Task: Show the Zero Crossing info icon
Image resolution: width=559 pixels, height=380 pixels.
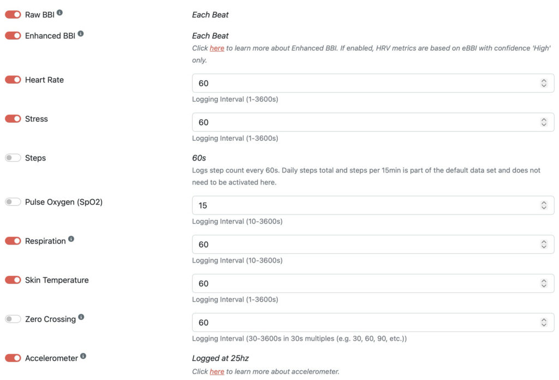Action: click(81, 317)
